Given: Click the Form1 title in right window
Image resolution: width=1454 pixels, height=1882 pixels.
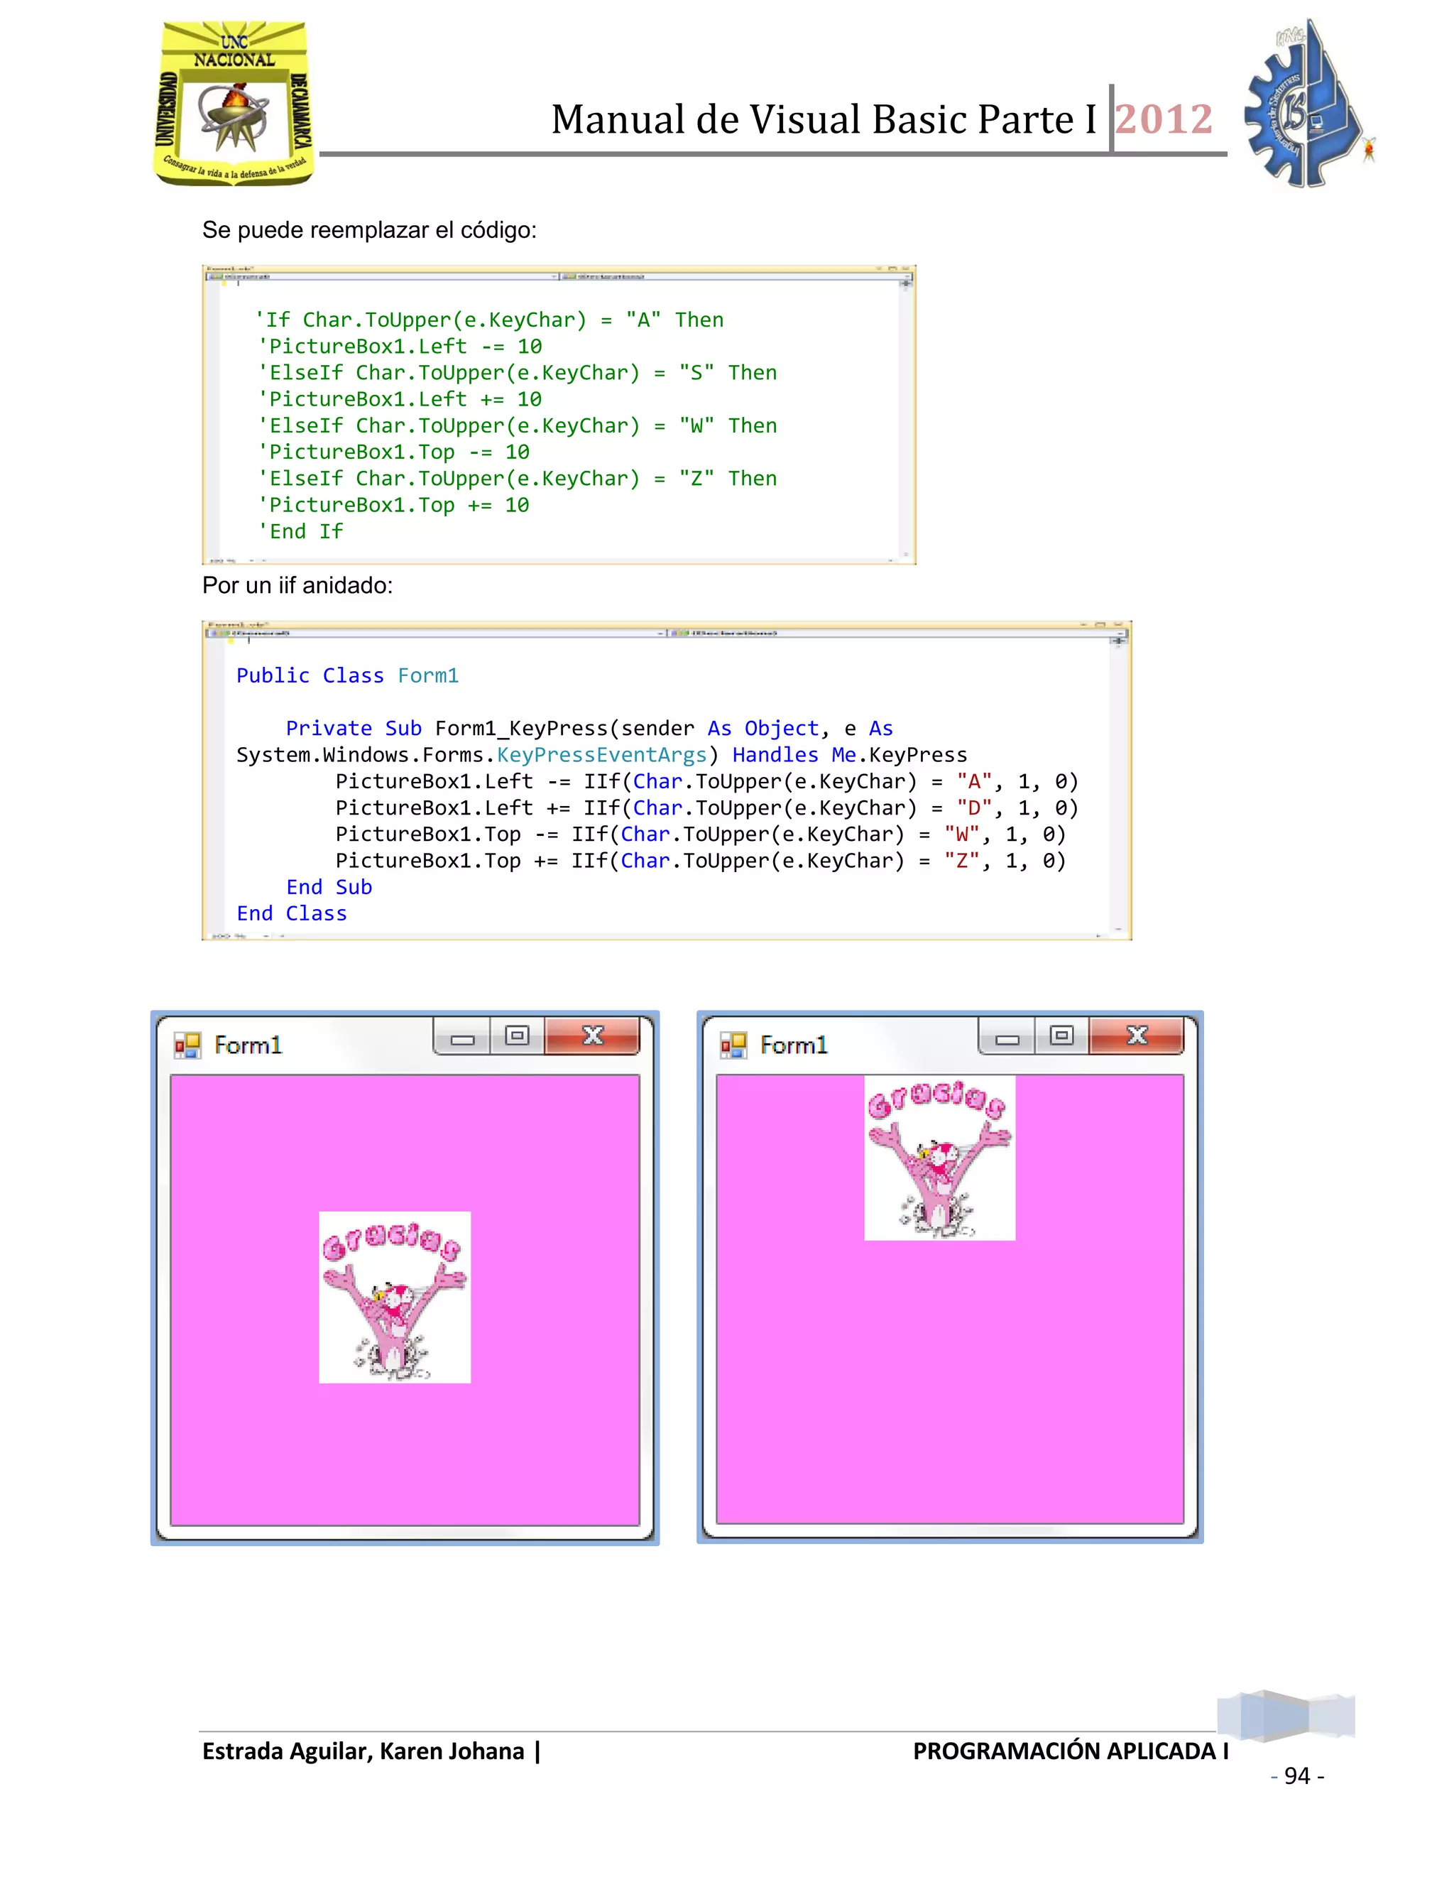Looking at the screenshot, I should tap(793, 1045).
